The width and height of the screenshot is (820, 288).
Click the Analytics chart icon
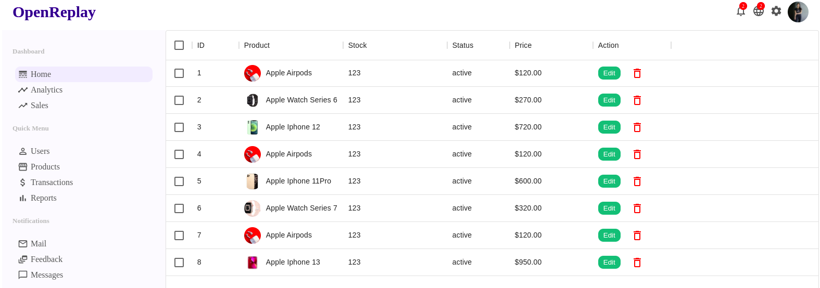(x=23, y=90)
